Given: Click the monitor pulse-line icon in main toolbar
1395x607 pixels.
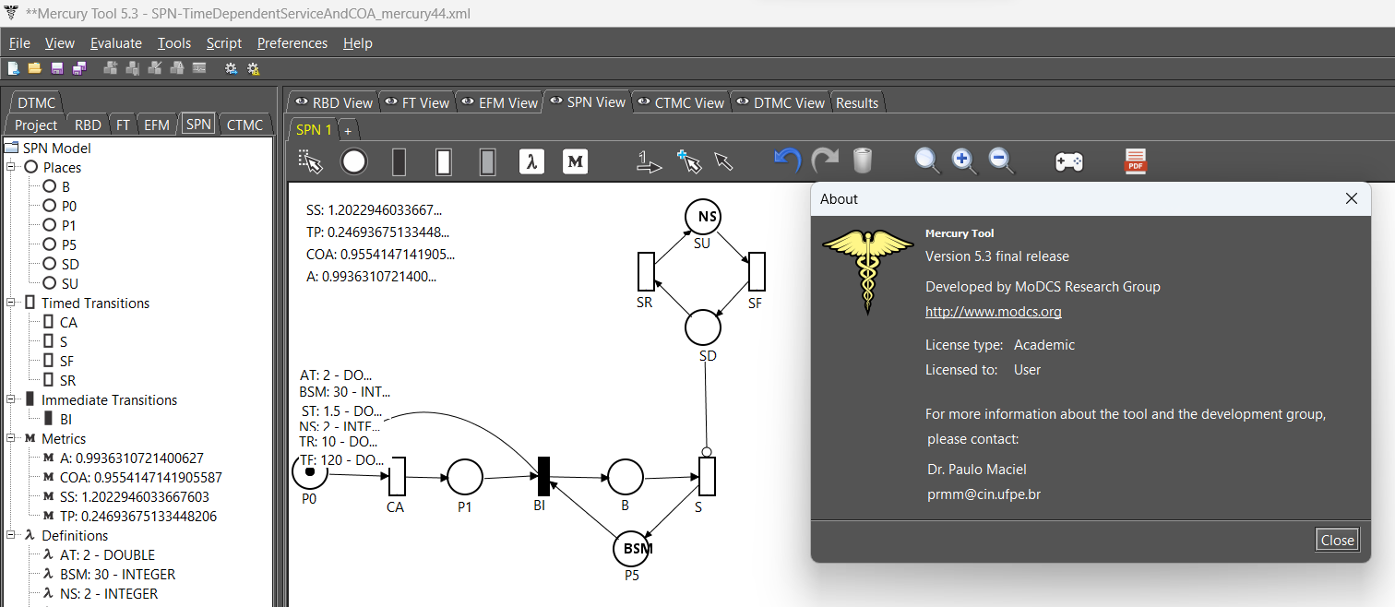Looking at the screenshot, I should (x=199, y=68).
